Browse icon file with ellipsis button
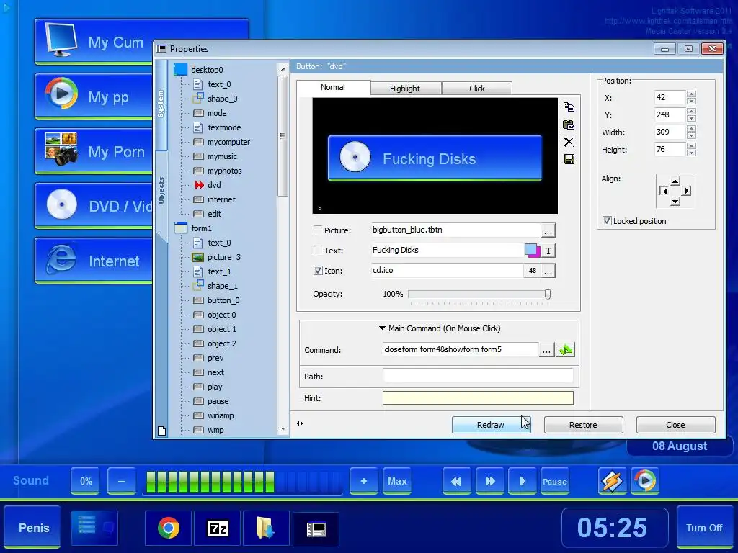This screenshot has width=738, height=553. click(x=548, y=271)
